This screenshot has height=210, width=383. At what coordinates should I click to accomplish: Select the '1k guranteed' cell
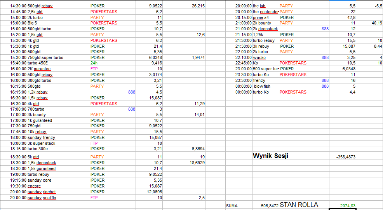tap(58, 120)
